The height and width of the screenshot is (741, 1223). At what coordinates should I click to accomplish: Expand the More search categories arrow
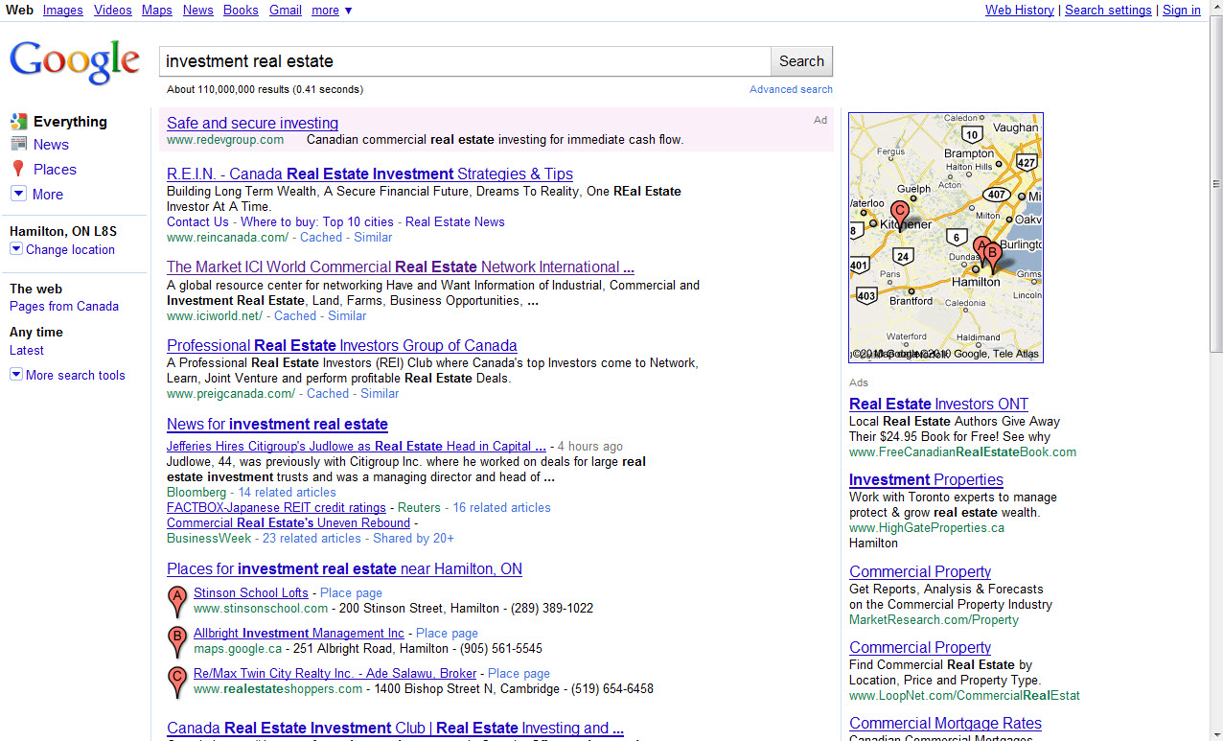[18, 194]
